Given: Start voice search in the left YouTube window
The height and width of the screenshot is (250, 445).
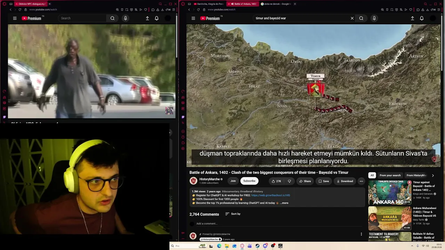Looking at the screenshot, I should [x=126, y=18].
